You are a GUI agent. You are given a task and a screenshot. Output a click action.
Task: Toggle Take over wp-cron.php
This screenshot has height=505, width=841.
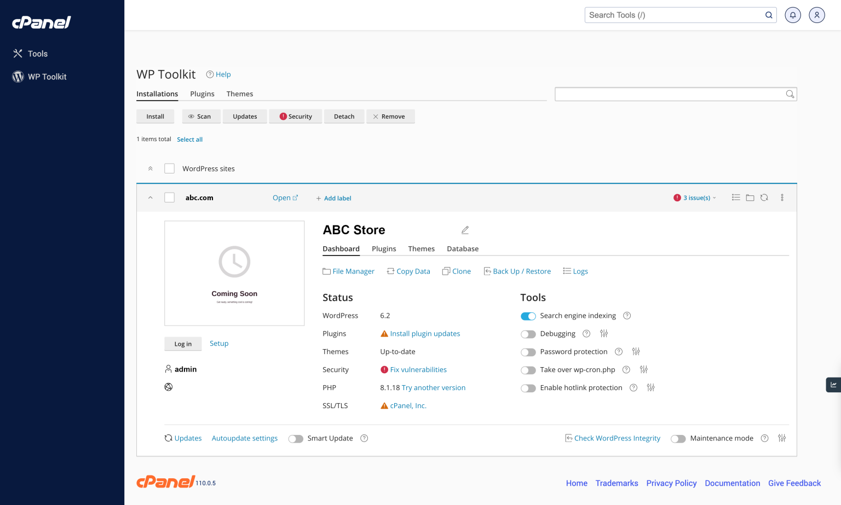(x=528, y=370)
